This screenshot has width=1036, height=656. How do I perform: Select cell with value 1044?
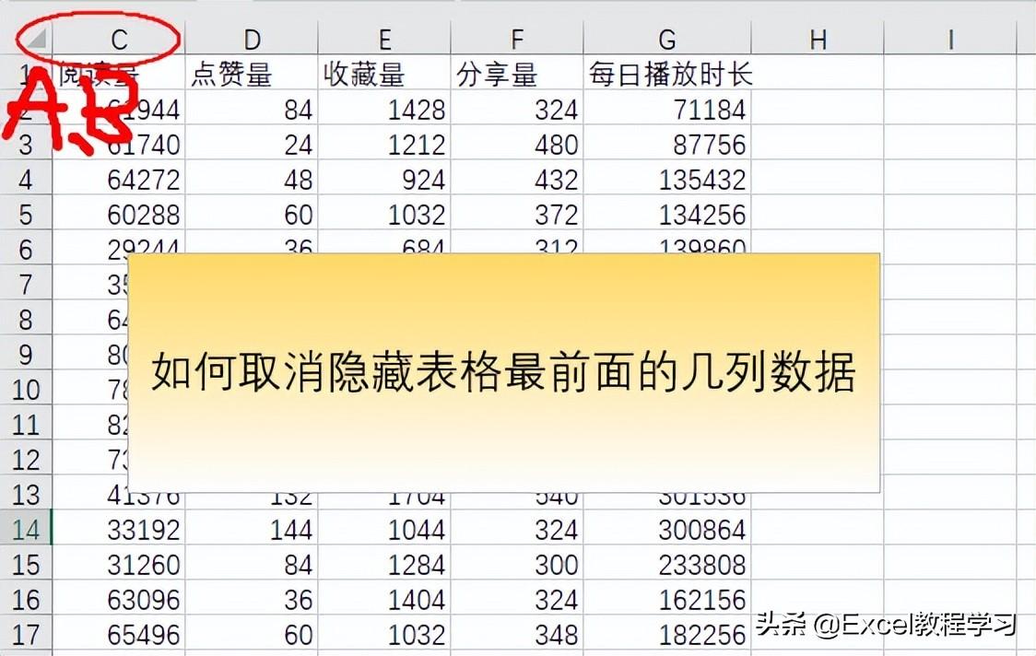(384, 529)
